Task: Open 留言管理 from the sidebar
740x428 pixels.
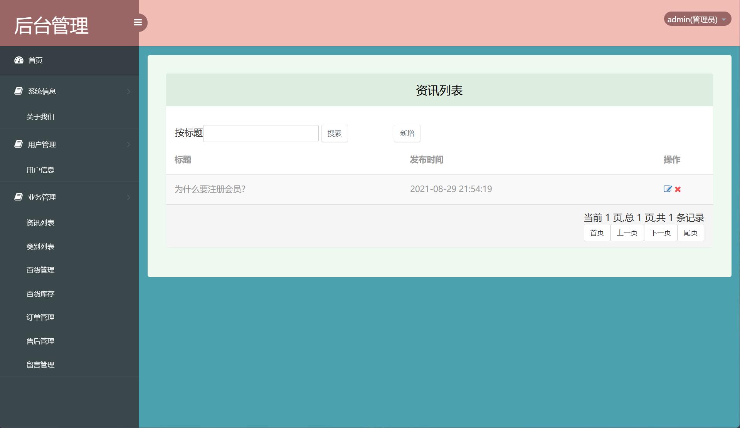Action: [40, 364]
